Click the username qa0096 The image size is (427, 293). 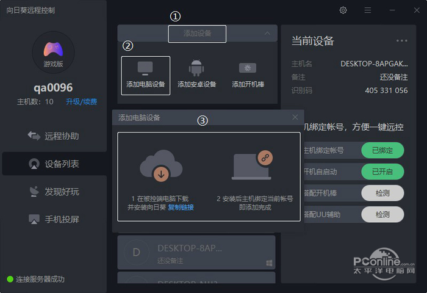(54, 88)
